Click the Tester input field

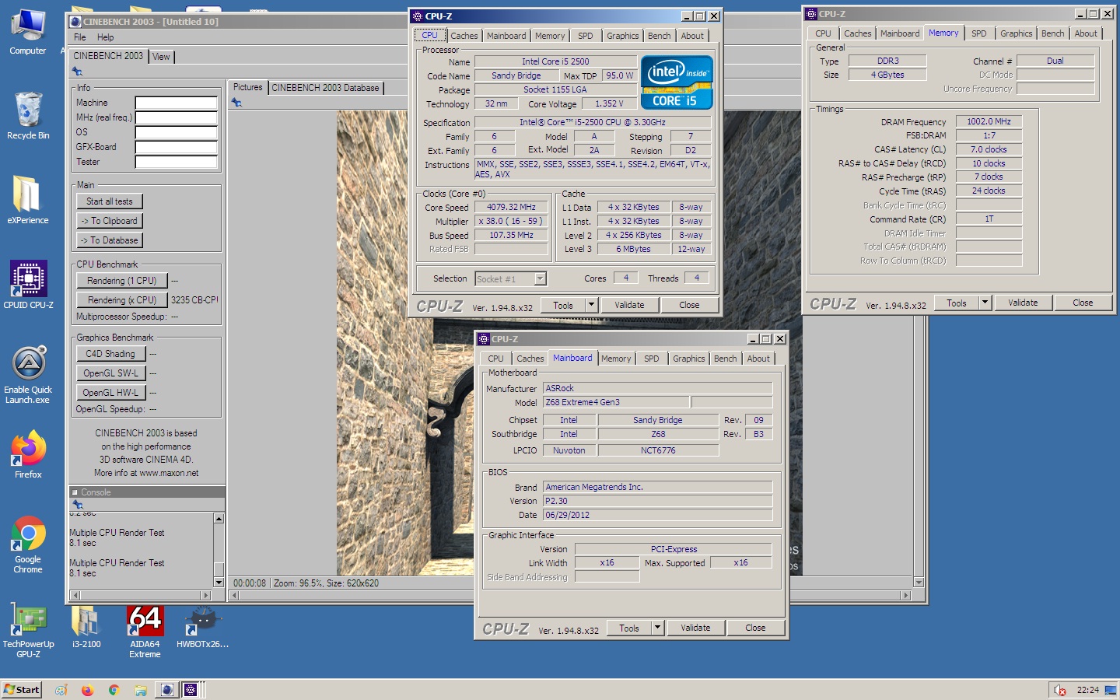177,162
